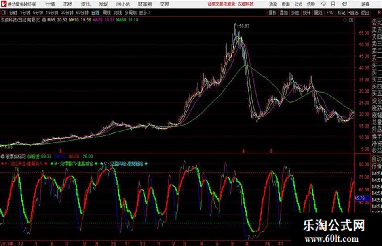The image size is (382, 246).
Task: Open the 财富圈 menu
Action: pyautogui.click(x=145, y=4)
